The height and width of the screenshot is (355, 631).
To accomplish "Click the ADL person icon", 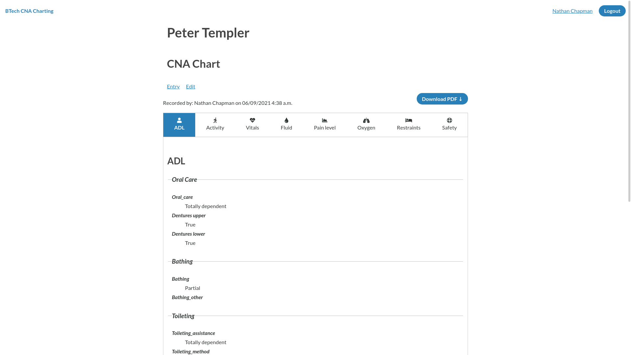I will [x=179, y=120].
